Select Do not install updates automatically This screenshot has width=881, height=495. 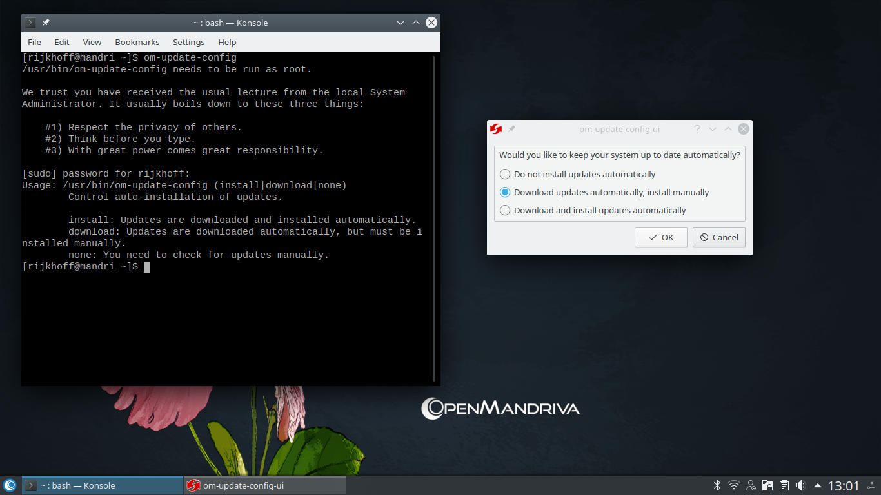(505, 174)
